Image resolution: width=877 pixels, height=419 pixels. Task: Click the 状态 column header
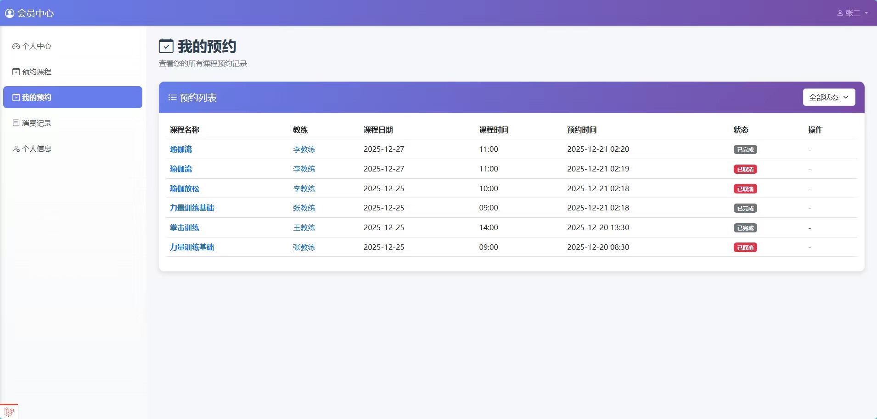point(741,130)
